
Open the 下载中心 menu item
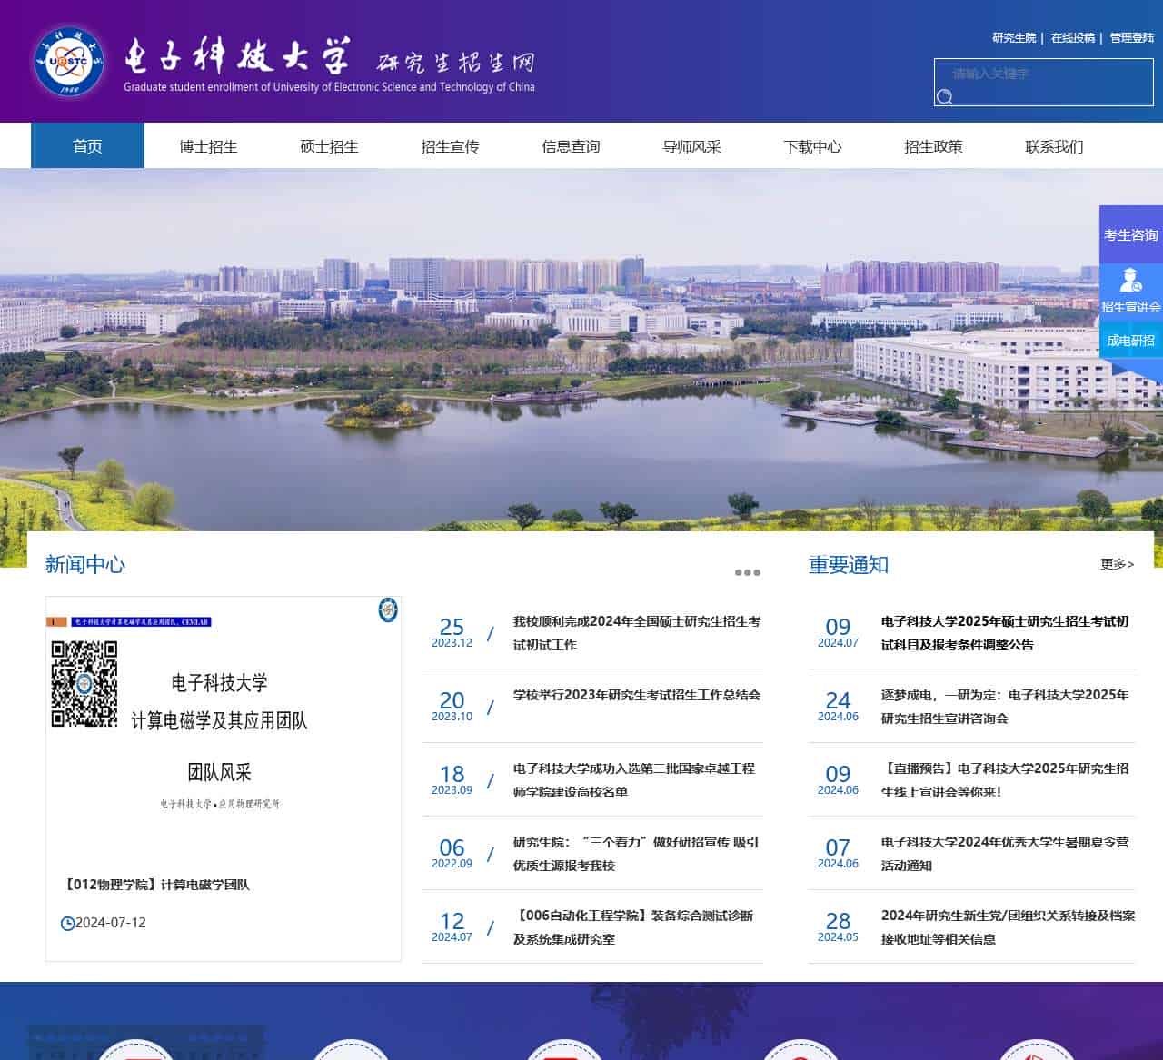click(812, 146)
